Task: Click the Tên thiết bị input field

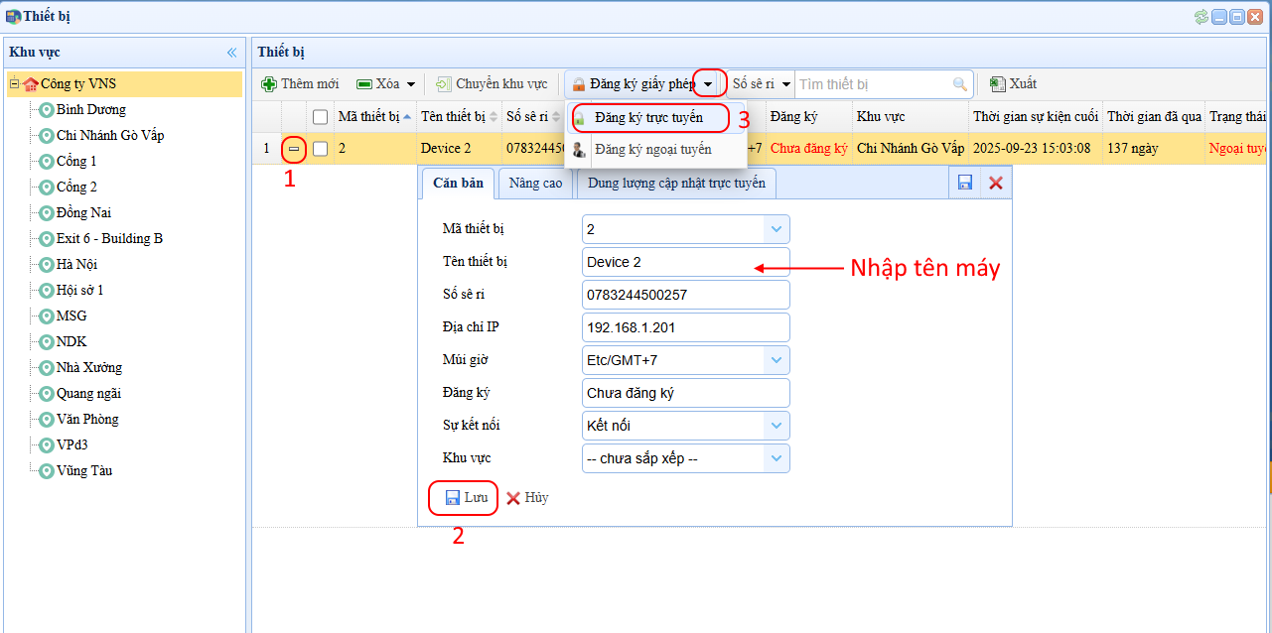Action: 685,262
